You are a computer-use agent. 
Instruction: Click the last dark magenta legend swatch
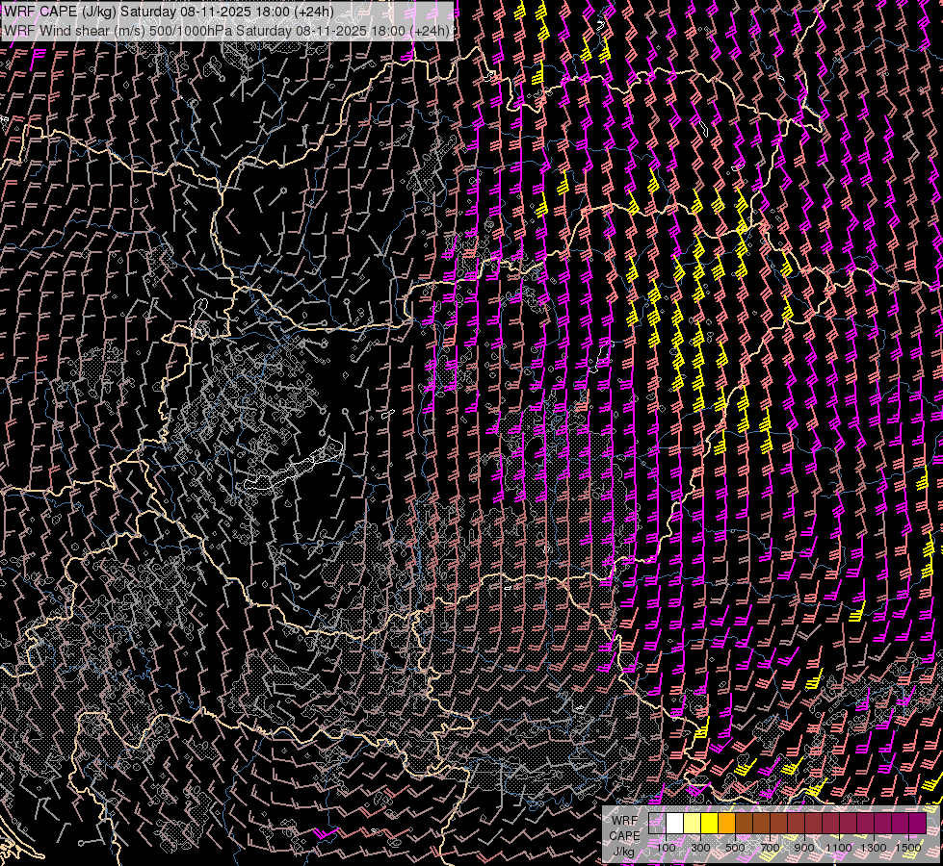[917, 823]
